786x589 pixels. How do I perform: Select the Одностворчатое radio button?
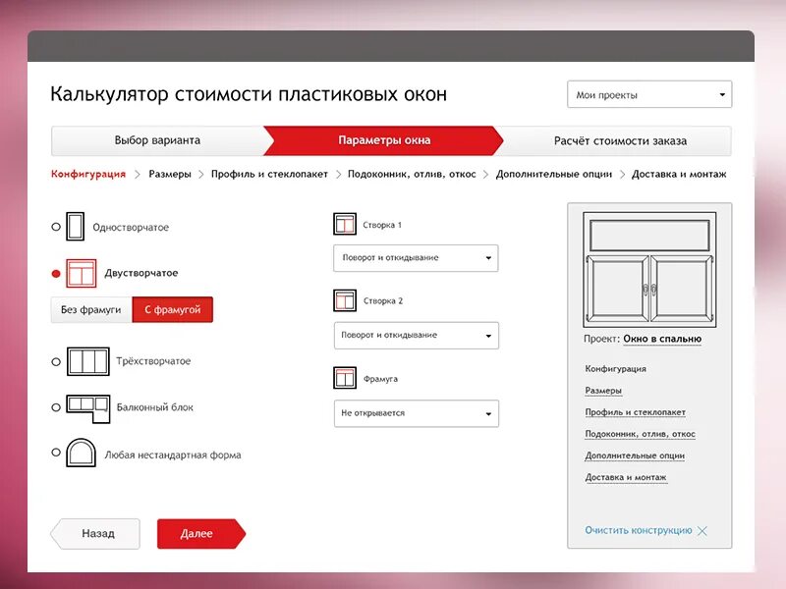coord(56,227)
